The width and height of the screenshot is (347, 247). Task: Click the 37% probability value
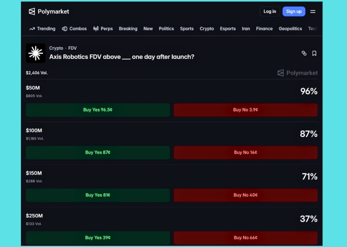pyautogui.click(x=309, y=219)
